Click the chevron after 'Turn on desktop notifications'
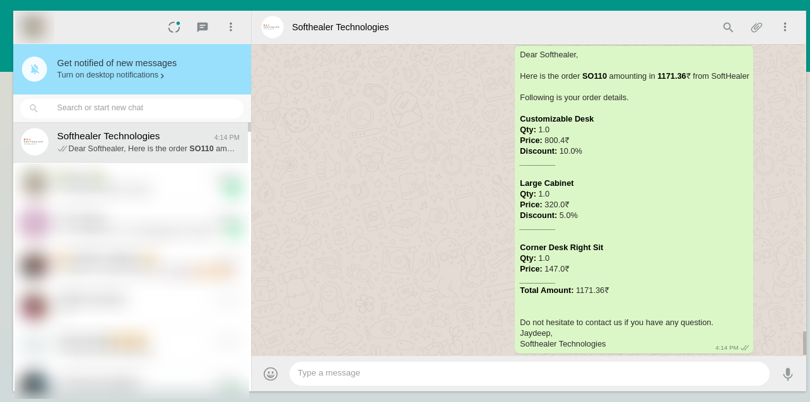Image resolution: width=810 pixels, height=402 pixels. pyautogui.click(x=162, y=76)
